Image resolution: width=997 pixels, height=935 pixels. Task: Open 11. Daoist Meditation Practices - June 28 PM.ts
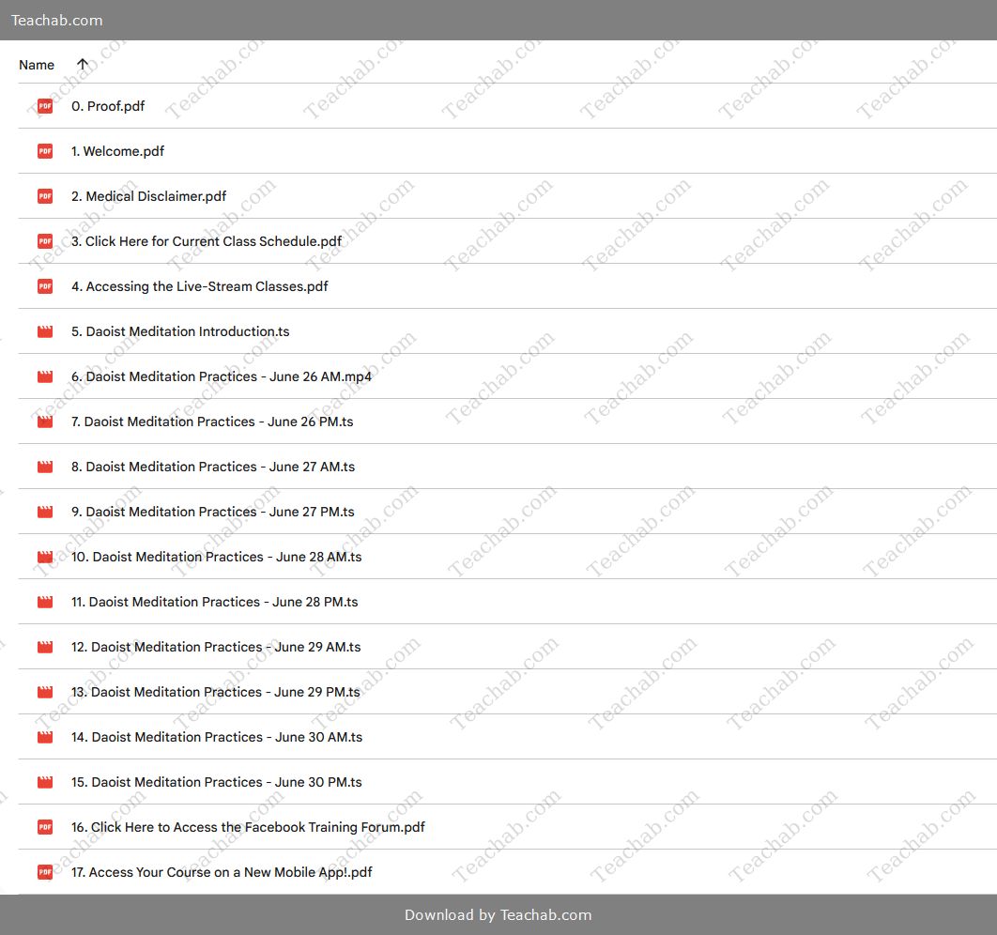pos(214,602)
